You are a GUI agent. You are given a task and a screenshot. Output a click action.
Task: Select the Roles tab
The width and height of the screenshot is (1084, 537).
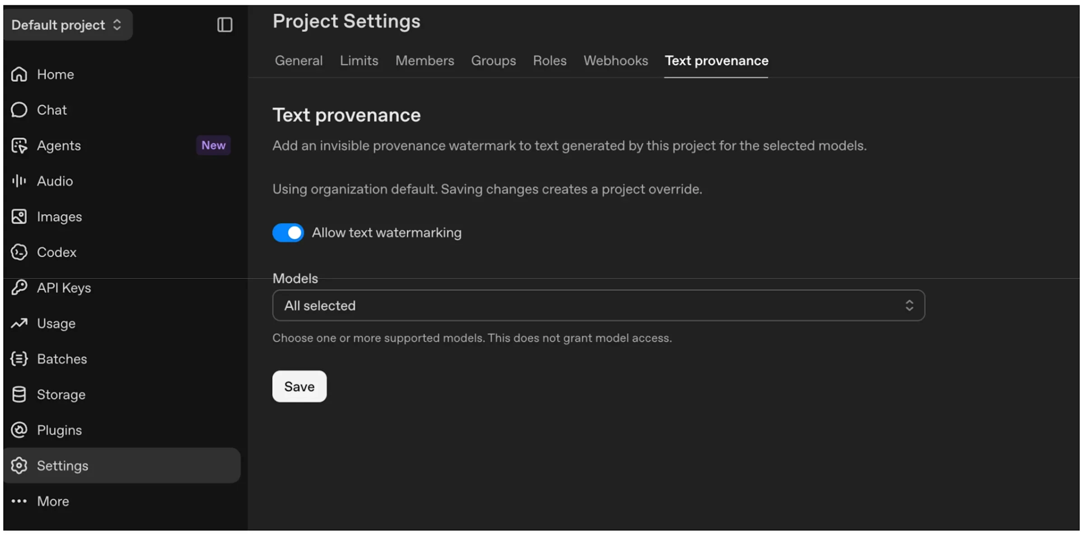550,60
